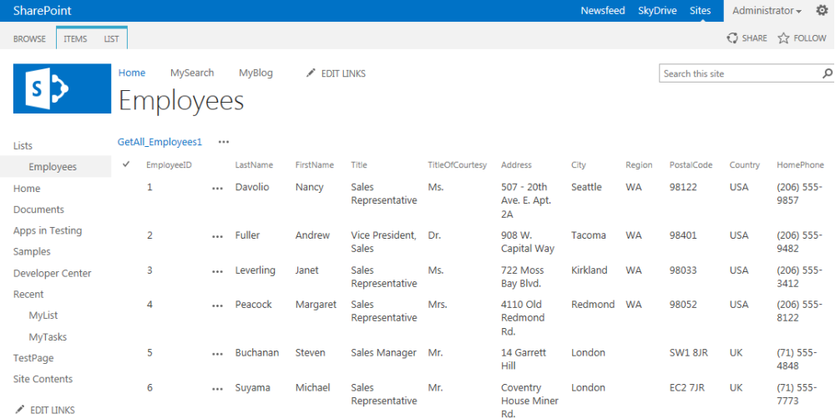The width and height of the screenshot is (835, 419).
Task: Click the GetAll_Employees1 view link
Action: [x=159, y=142]
